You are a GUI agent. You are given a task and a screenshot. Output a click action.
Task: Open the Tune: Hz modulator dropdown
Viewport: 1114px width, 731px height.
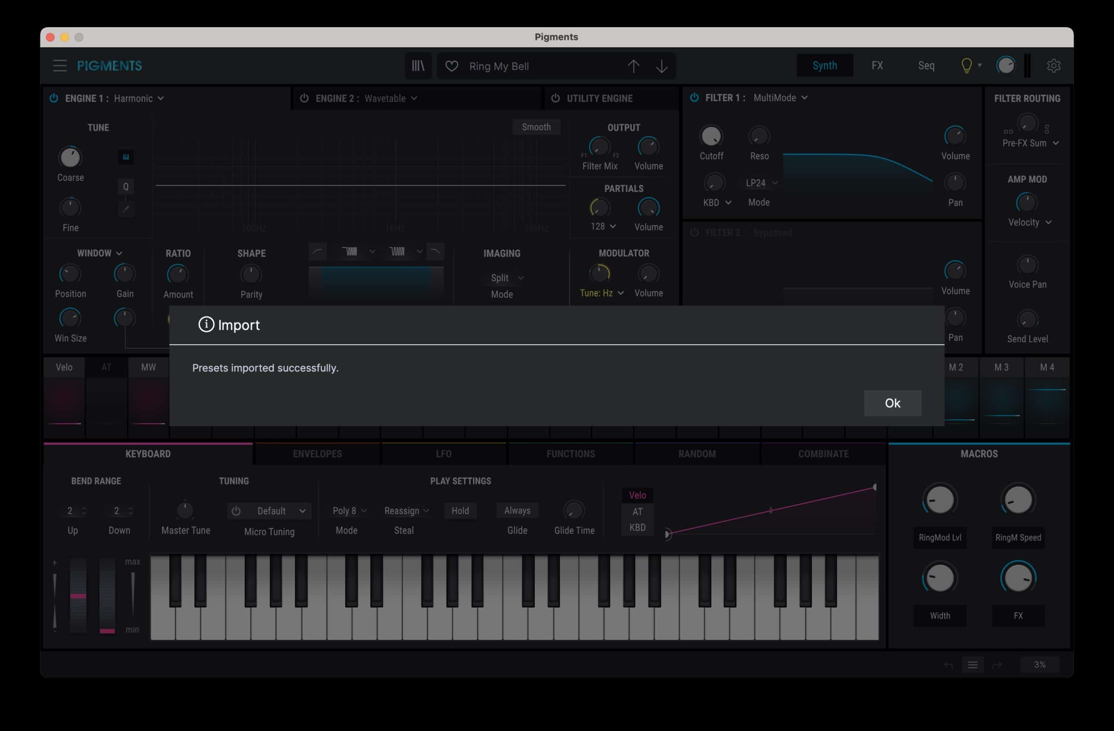click(601, 293)
